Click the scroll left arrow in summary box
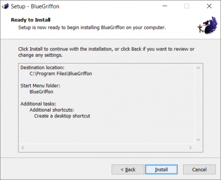 coord(23,148)
